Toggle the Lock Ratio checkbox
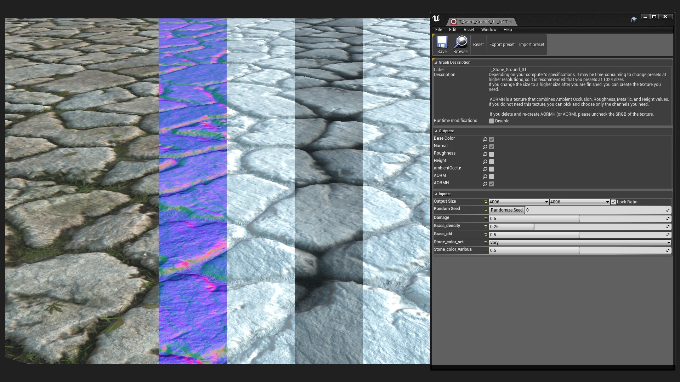The width and height of the screenshot is (680, 382). pyautogui.click(x=613, y=202)
